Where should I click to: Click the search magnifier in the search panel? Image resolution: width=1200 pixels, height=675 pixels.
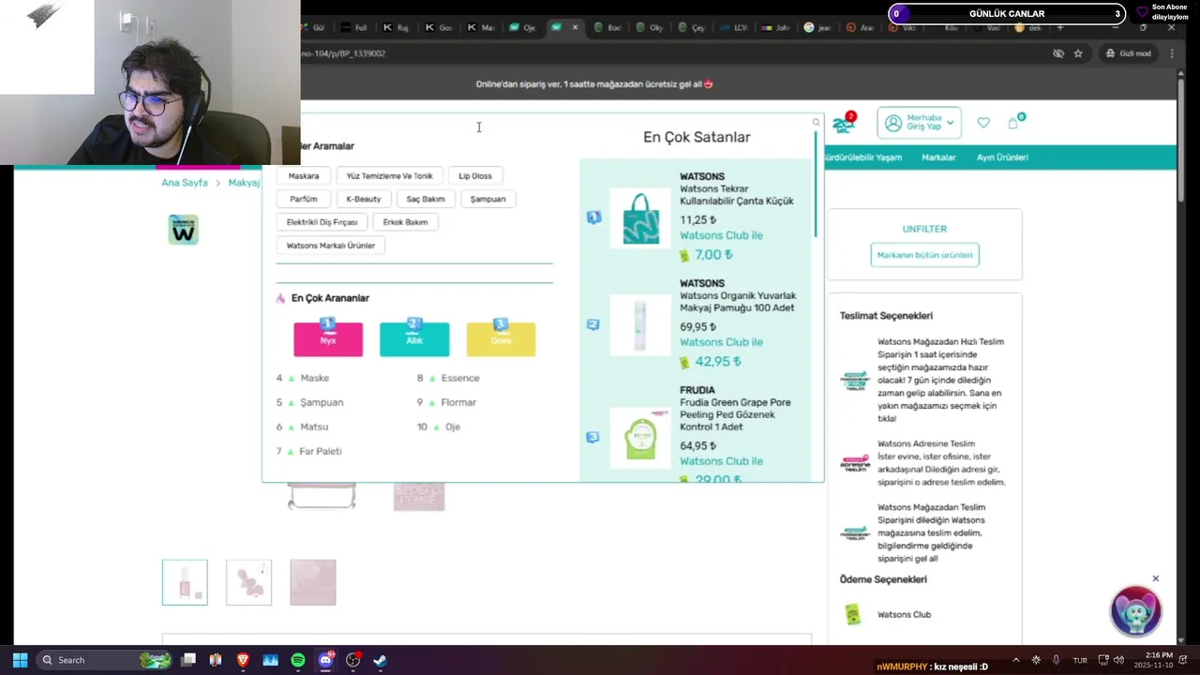coord(816,122)
